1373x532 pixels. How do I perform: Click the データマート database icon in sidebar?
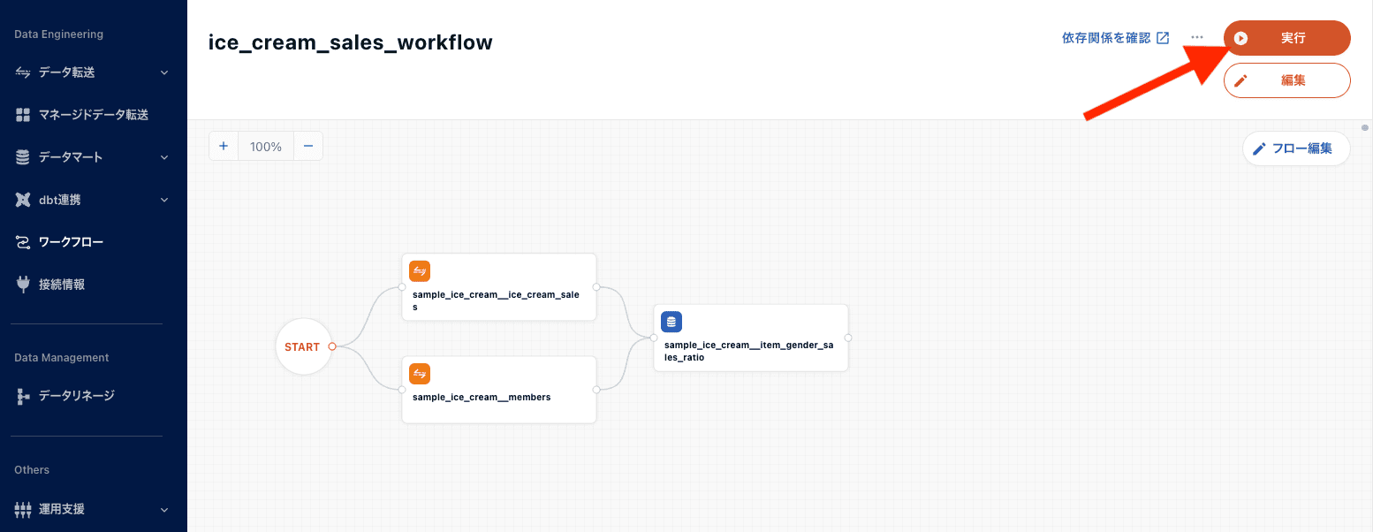pyautogui.click(x=23, y=157)
